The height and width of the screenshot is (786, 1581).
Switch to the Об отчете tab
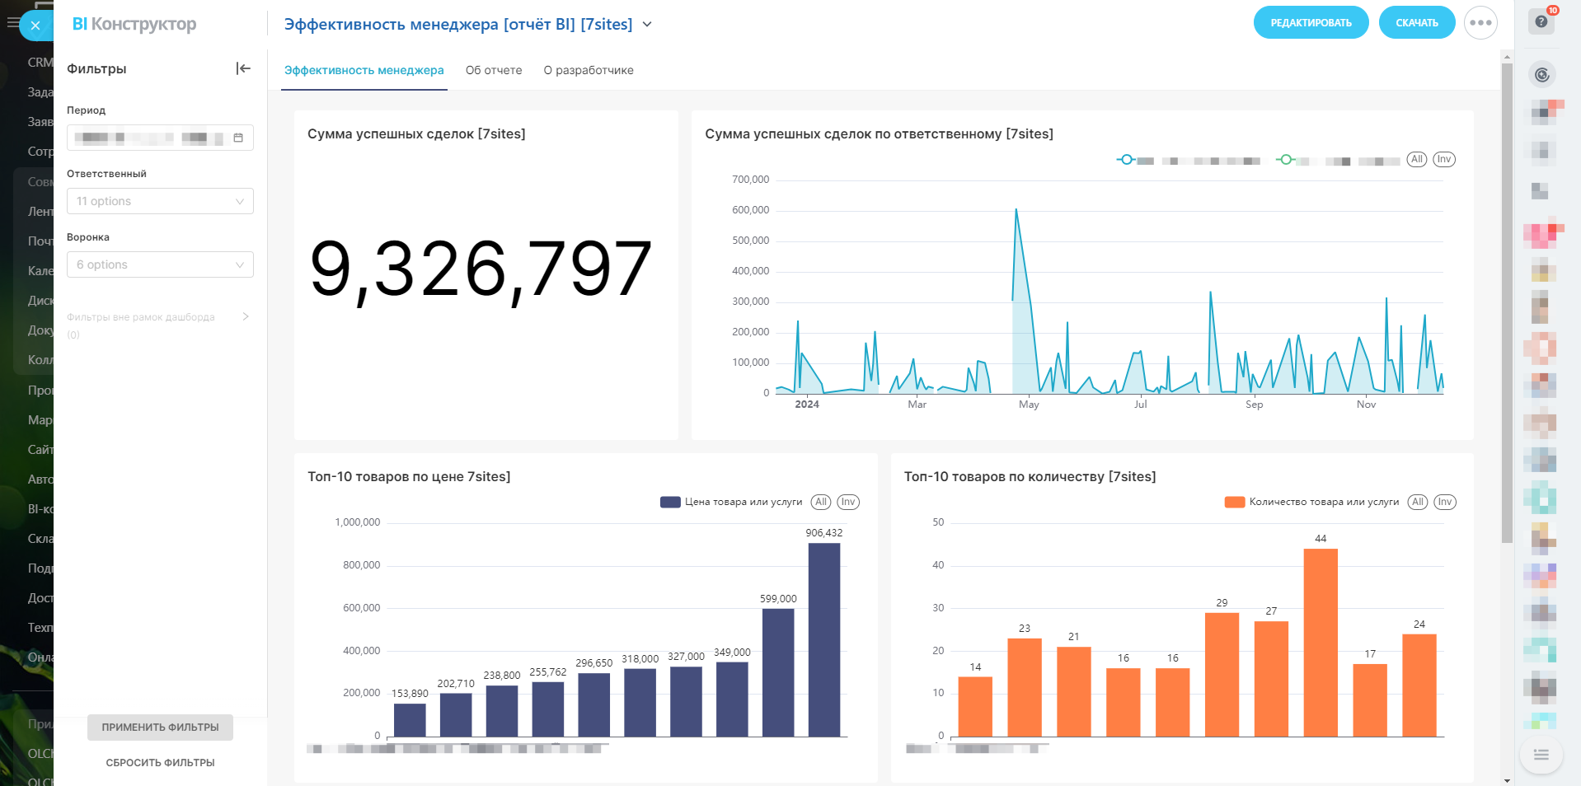pyautogui.click(x=493, y=70)
